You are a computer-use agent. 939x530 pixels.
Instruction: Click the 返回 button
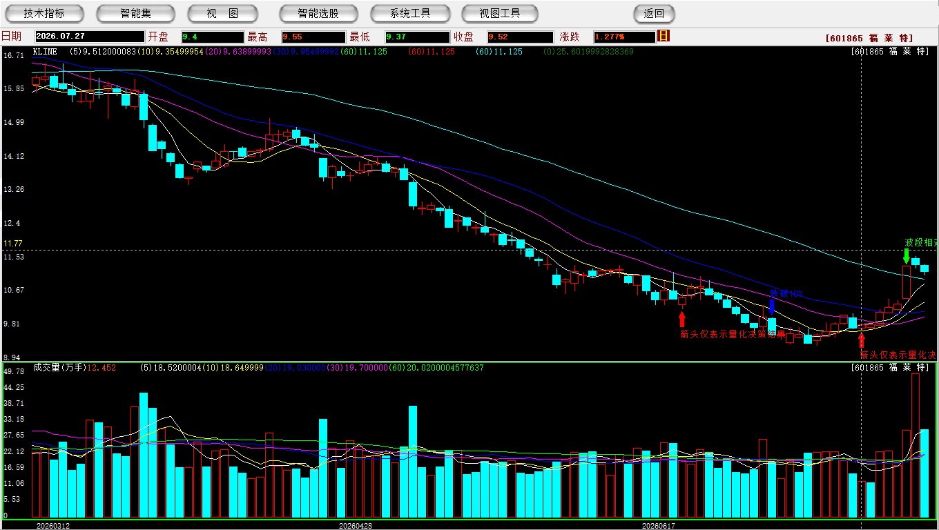tap(654, 13)
